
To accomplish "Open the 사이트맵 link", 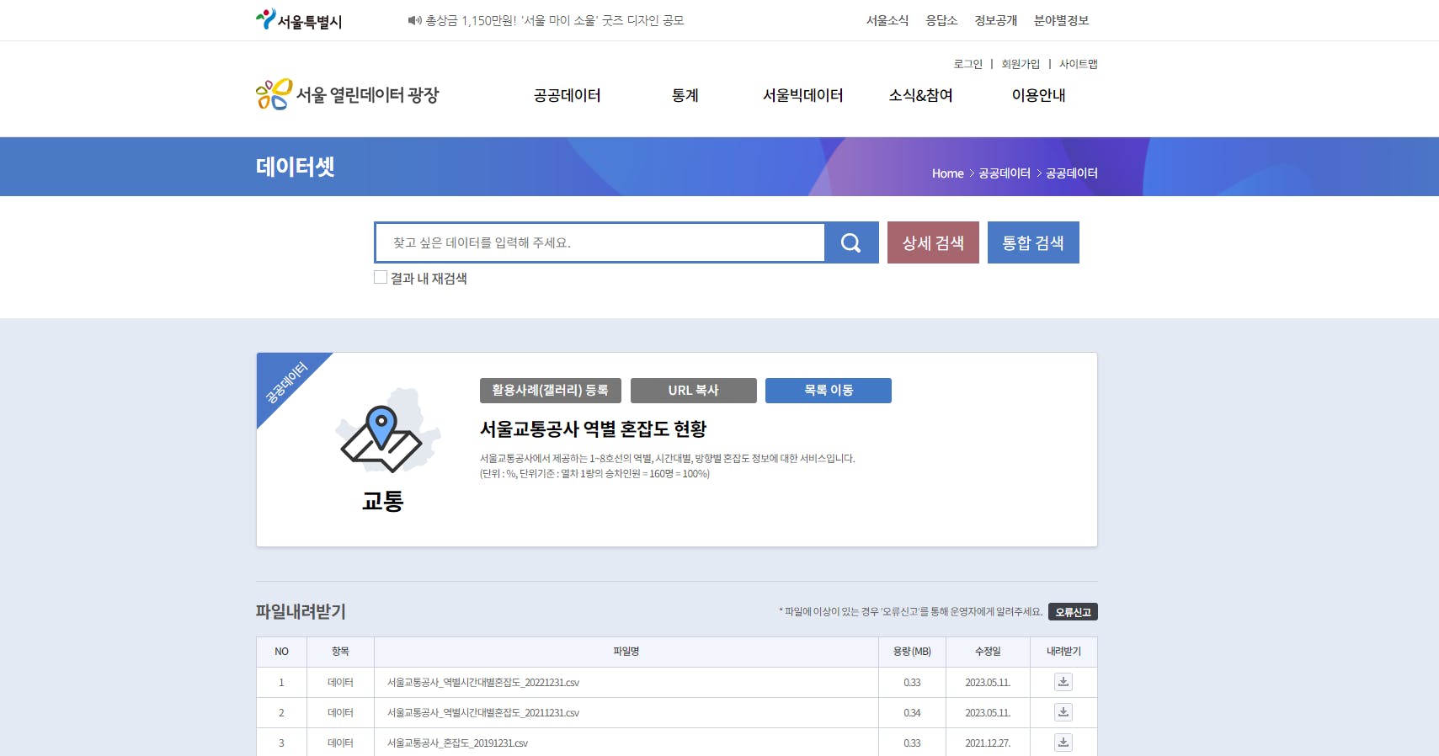I will click(x=1079, y=64).
